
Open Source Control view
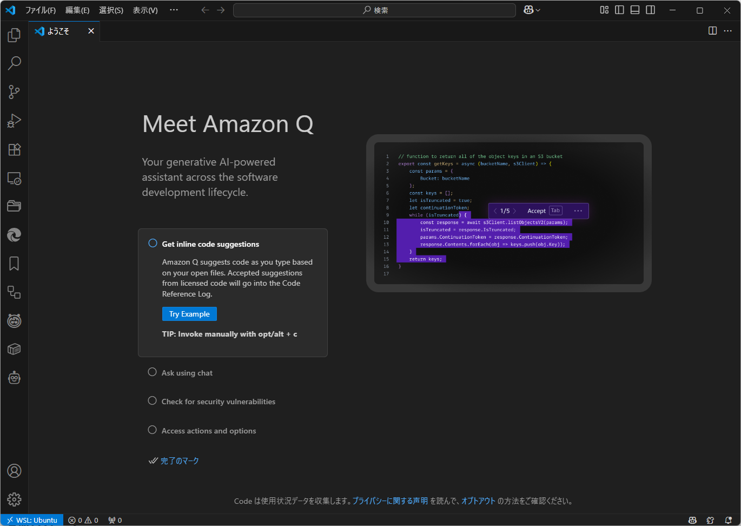14,92
